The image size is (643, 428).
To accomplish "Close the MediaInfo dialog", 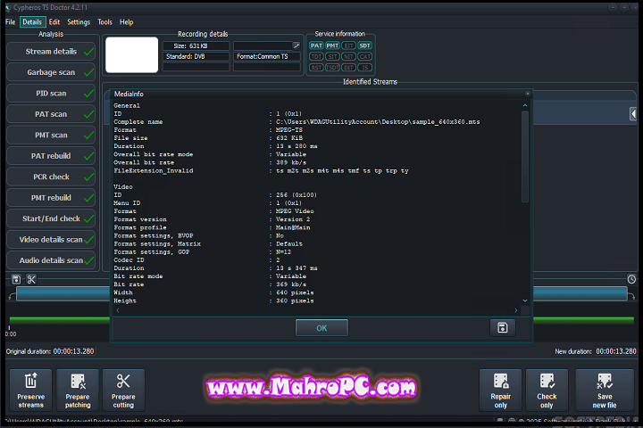I will 528,94.
